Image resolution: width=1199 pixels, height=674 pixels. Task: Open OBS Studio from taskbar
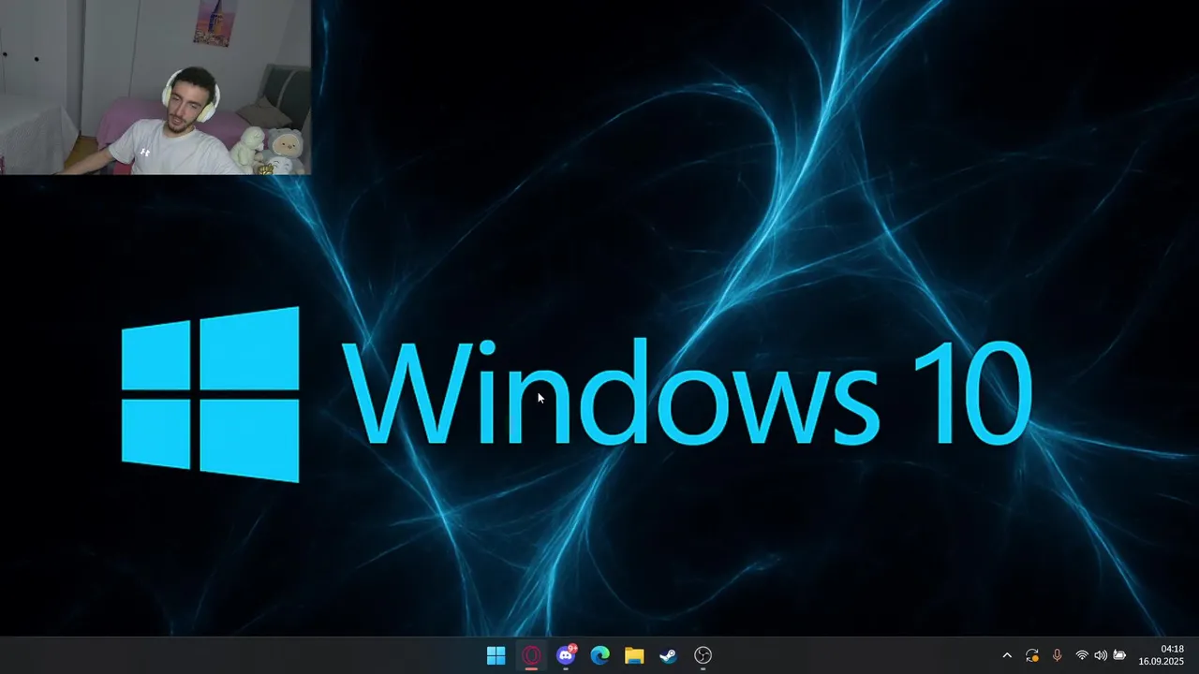pyautogui.click(x=703, y=655)
